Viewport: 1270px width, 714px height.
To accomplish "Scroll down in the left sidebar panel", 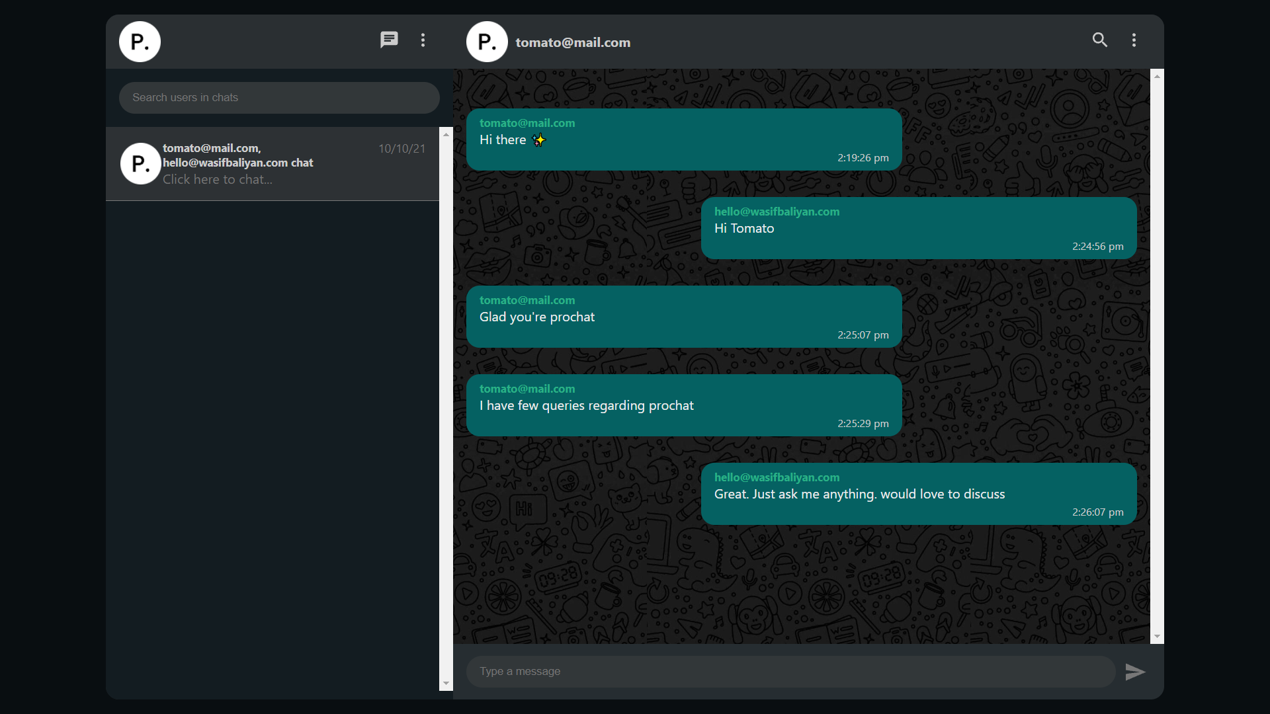I will coord(445,683).
